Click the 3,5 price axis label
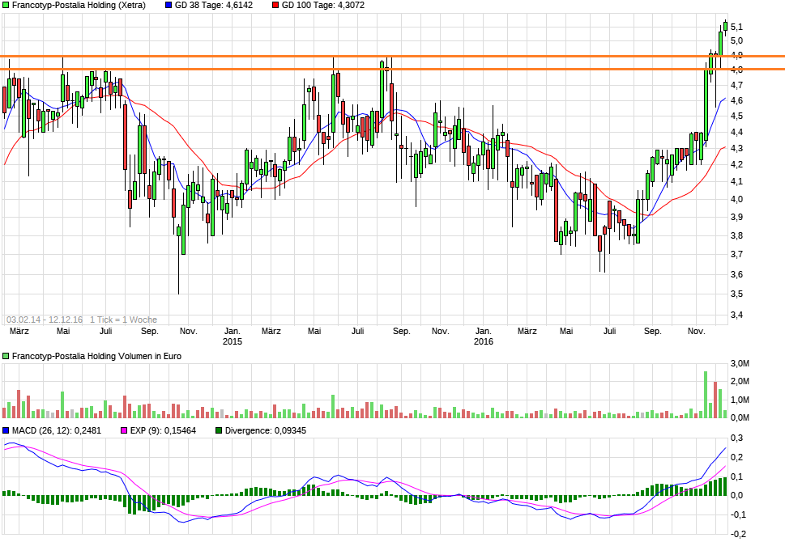Screen dimensions: 785x542 click(736, 294)
